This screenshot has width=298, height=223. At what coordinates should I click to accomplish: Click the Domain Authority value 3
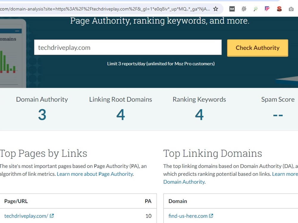pos(42,115)
